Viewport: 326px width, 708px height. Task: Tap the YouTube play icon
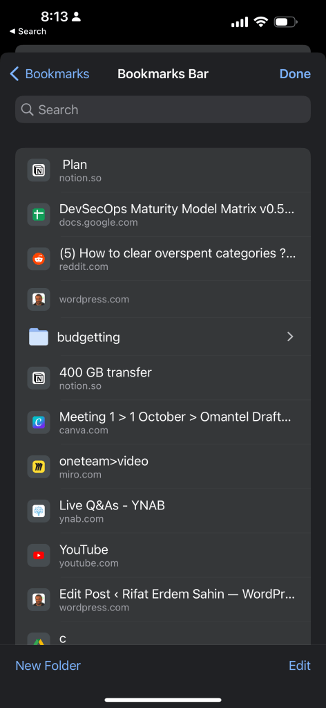pos(39,555)
